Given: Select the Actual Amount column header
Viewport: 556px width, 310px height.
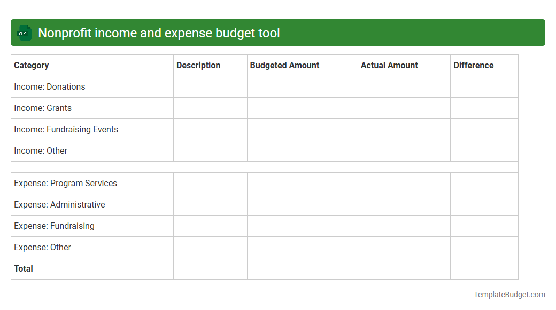Looking at the screenshot, I should point(389,65).
